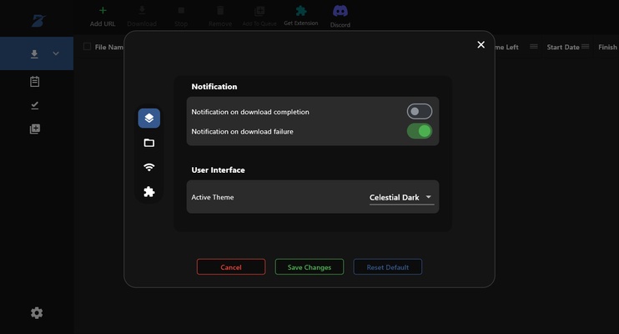Click the Reset Default button
619x334 pixels.
point(387,267)
